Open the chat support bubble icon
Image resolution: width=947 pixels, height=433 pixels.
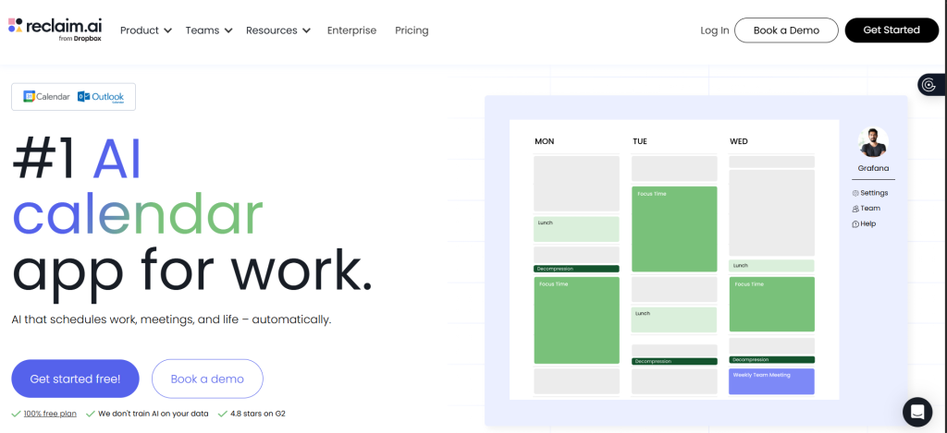click(x=917, y=412)
